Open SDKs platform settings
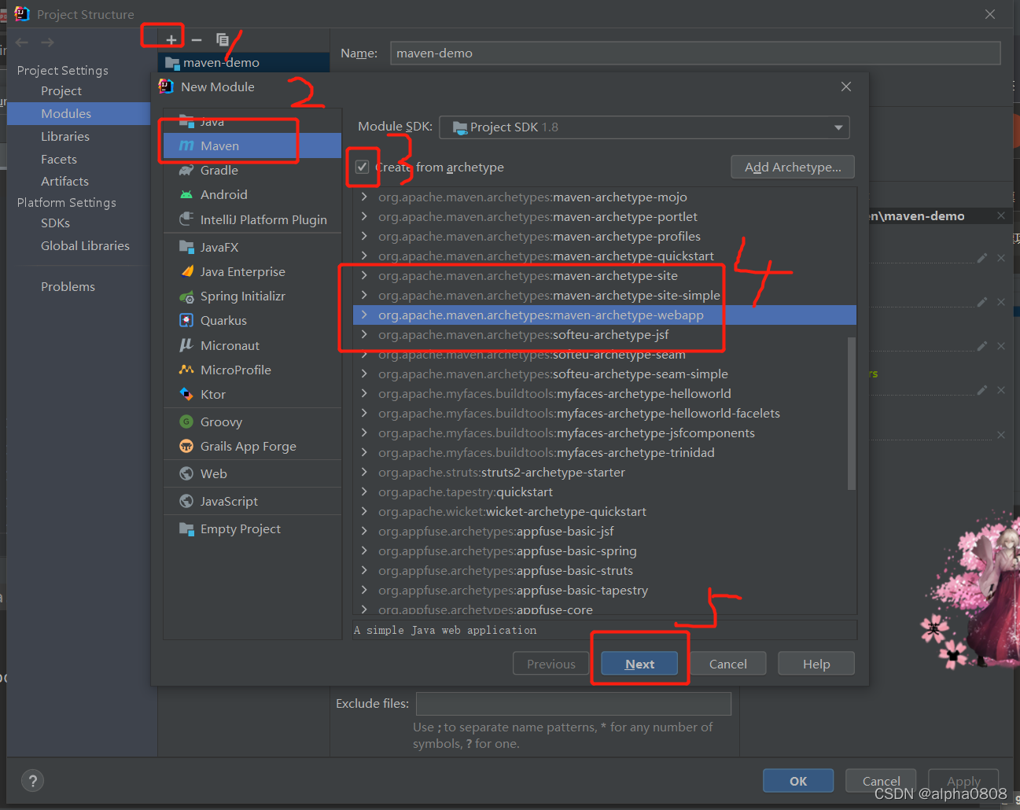 tap(55, 223)
